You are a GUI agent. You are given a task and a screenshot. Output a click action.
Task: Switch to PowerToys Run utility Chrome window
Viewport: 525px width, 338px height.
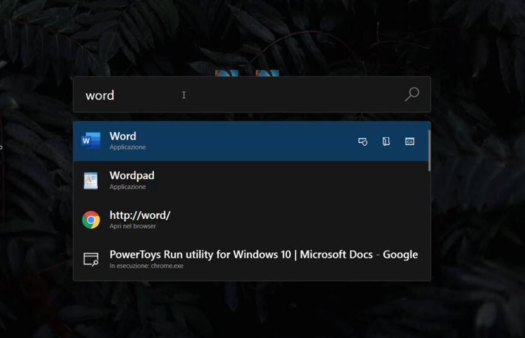pyautogui.click(x=250, y=260)
